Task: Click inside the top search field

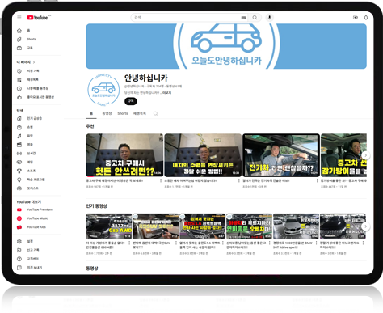Action: click(186, 18)
